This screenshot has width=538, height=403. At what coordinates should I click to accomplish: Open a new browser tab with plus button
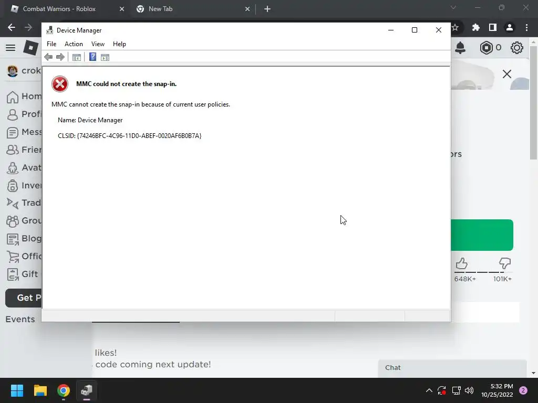[267, 9]
